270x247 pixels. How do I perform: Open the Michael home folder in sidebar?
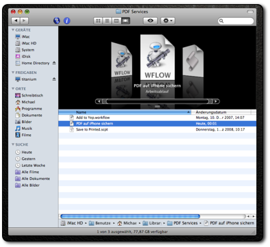tap(25, 102)
